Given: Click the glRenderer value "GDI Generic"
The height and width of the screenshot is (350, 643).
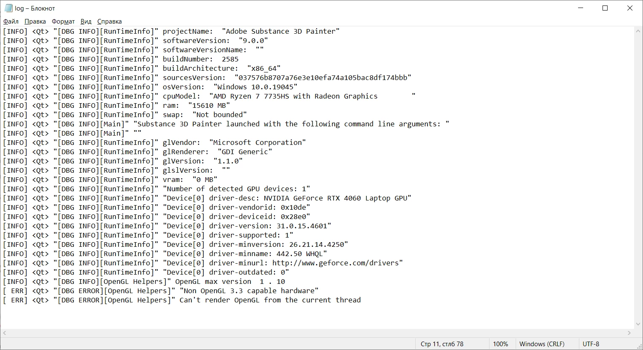Looking at the screenshot, I should point(245,152).
